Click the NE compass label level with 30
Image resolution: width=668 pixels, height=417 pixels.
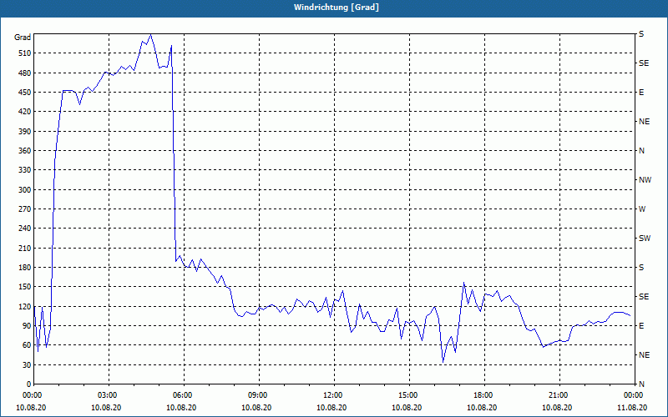644,355
